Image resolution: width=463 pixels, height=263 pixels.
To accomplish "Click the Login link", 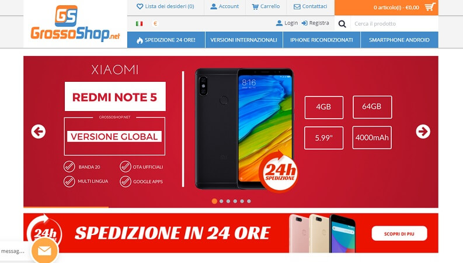I will (x=287, y=23).
